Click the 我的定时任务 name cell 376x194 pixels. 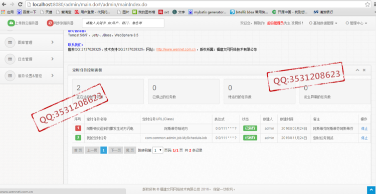112,138
